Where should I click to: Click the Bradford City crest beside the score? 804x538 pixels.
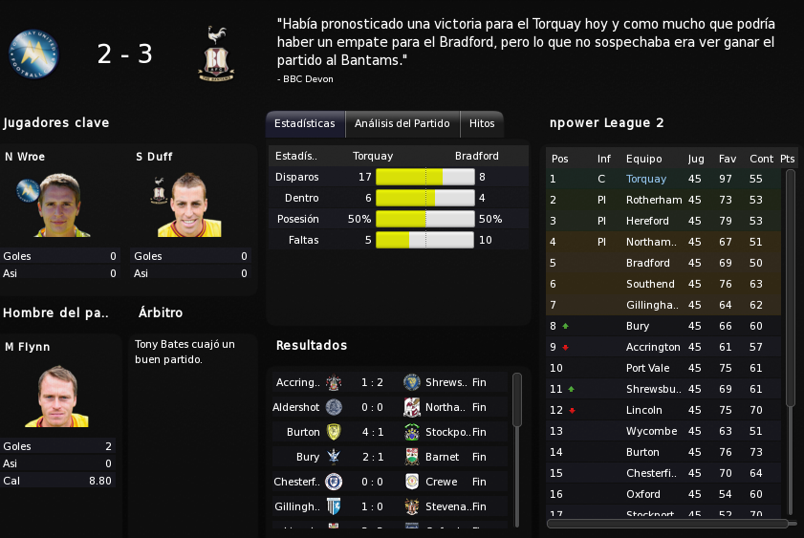[216, 54]
